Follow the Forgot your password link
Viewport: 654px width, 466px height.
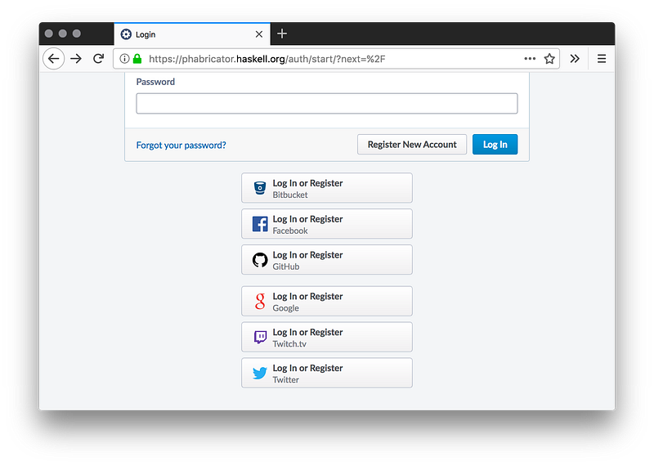coord(181,146)
